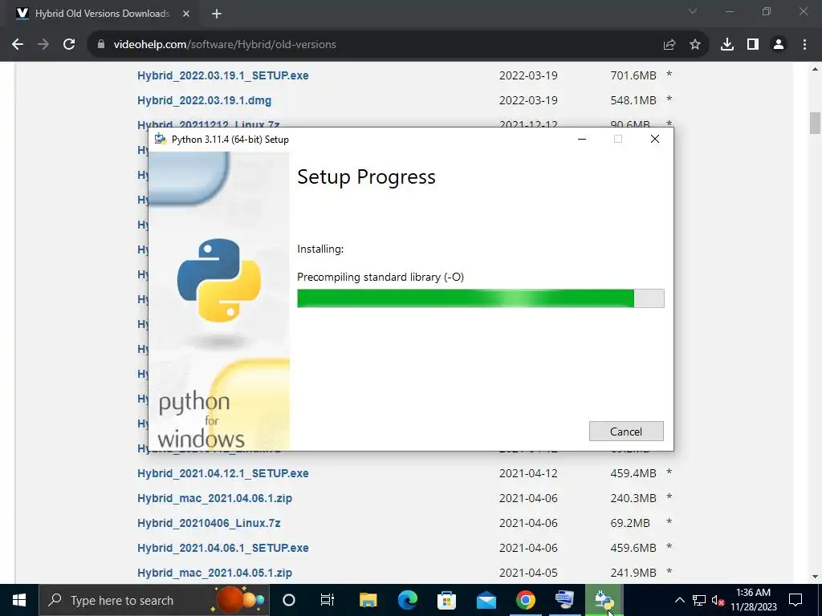Open Microsoft Store from taskbar
The image size is (822, 616).
pyautogui.click(x=446, y=600)
